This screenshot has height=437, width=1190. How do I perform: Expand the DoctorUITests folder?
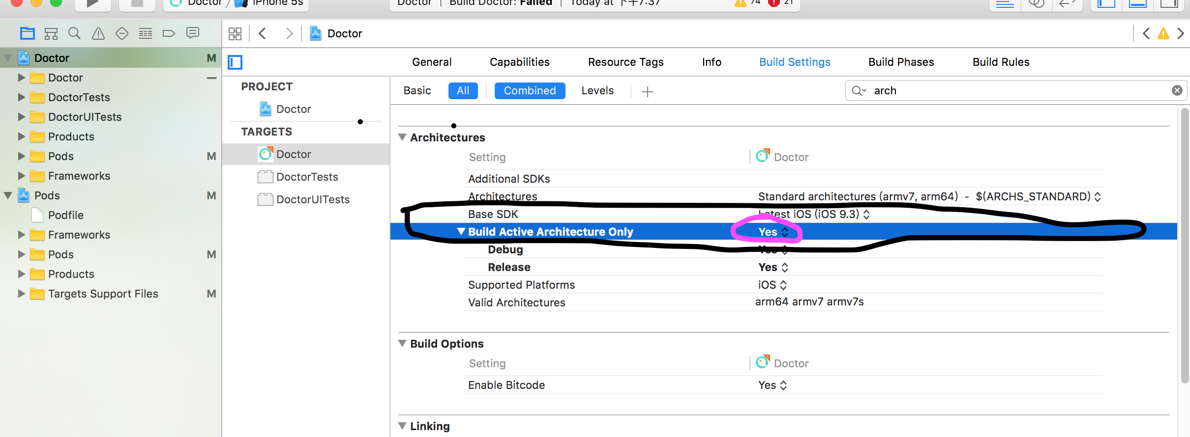pyautogui.click(x=21, y=117)
